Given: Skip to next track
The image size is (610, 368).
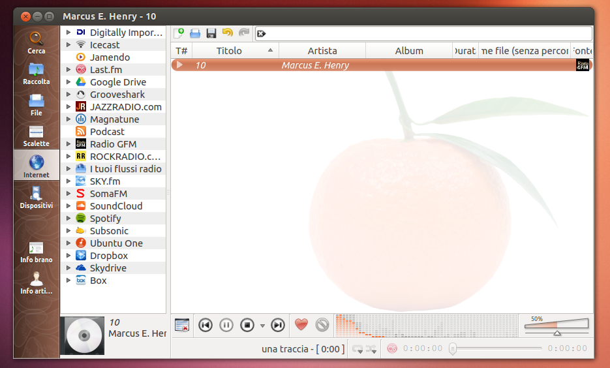Looking at the screenshot, I should point(278,325).
